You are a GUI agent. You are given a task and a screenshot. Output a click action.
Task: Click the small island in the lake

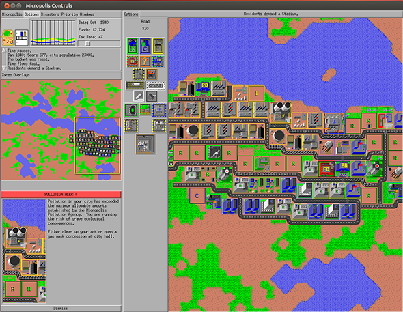click(x=329, y=75)
